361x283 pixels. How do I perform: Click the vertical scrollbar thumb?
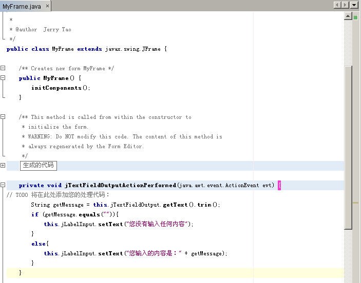(348, 148)
